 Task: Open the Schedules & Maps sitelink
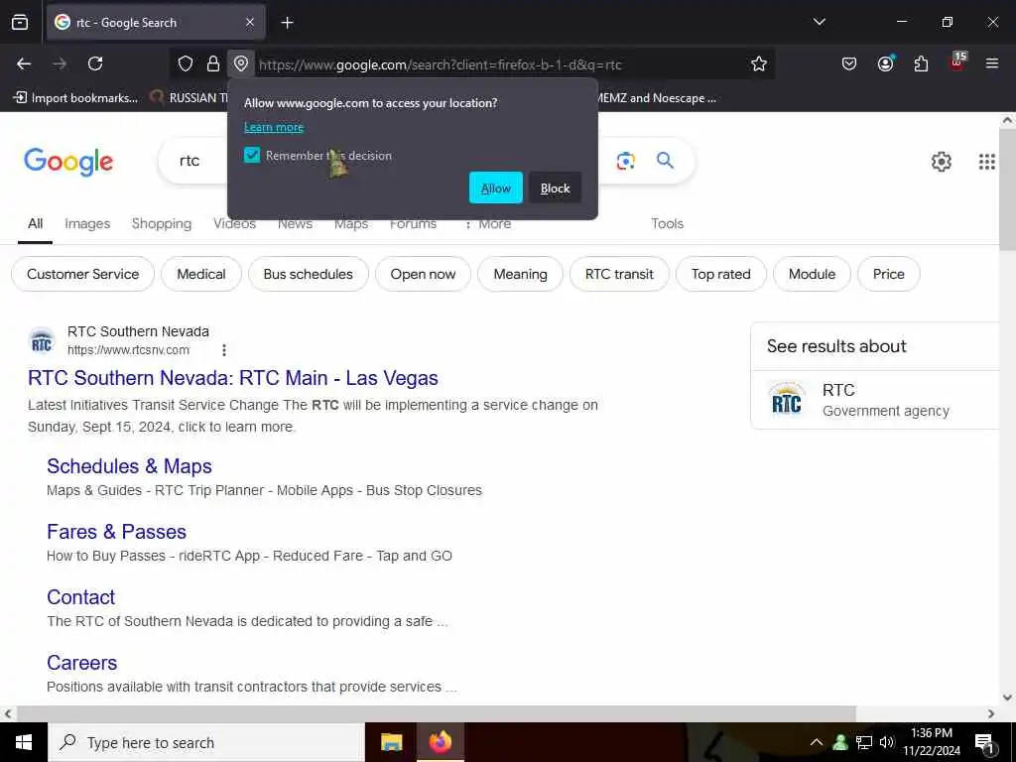(x=129, y=466)
